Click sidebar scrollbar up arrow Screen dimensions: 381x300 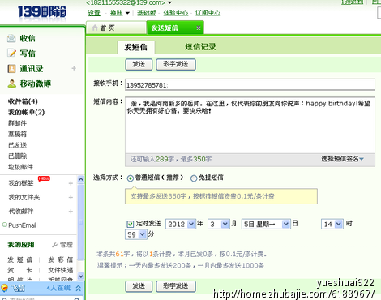(x=80, y=179)
